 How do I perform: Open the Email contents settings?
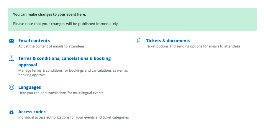(x=34, y=41)
